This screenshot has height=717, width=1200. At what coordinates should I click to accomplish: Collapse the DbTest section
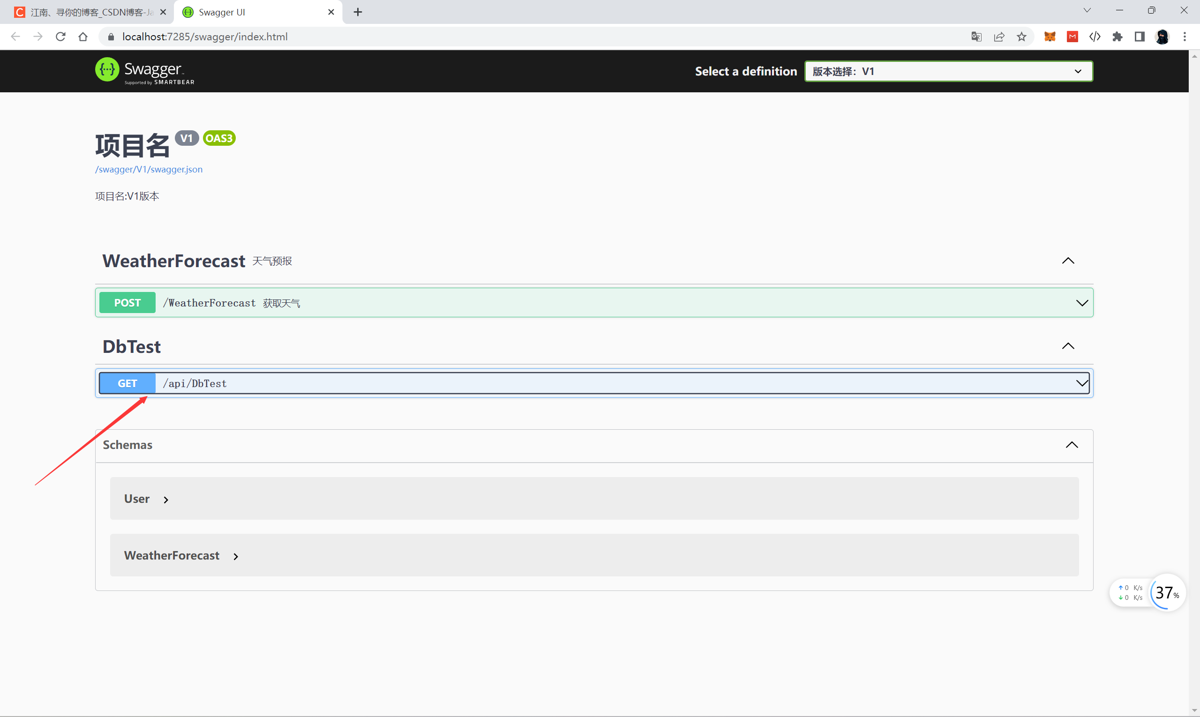click(1068, 346)
